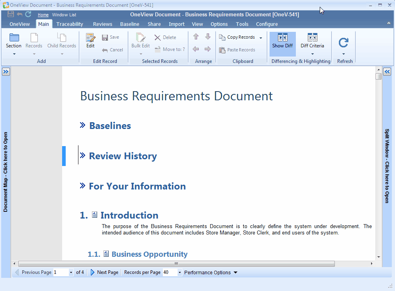
Task: Open the Diff Criteria dropdown arrow
Action: [x=312, y=54]
